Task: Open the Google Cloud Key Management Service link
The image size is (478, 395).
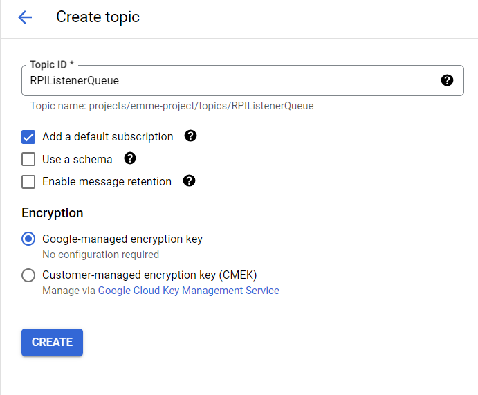Action: (x=188, y=291)
